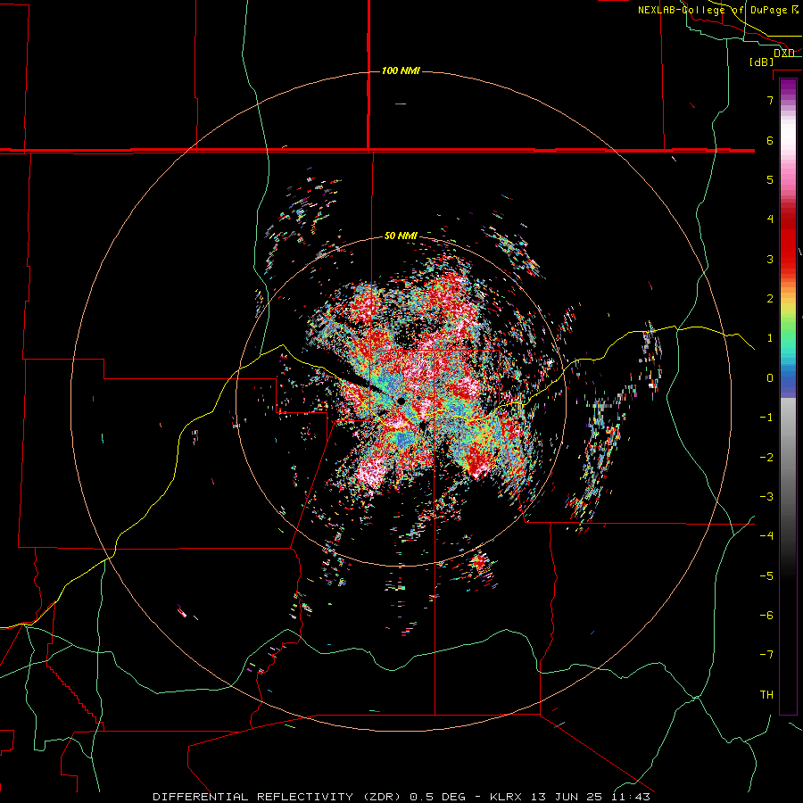Click the NEXLAB-College of DuPage label
The image size is (803, 803).
[717, 10]
